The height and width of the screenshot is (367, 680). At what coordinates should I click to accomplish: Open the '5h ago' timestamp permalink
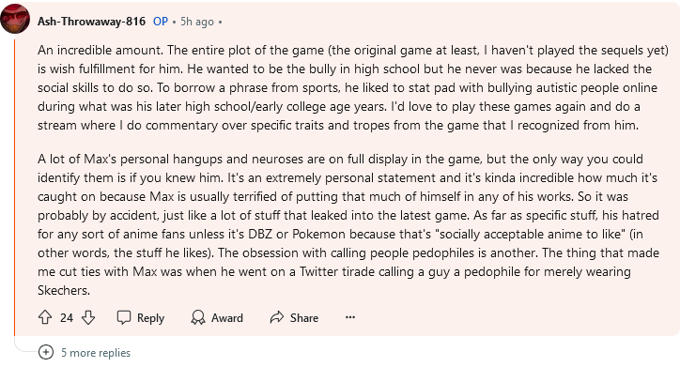click(x=197, y=22)
